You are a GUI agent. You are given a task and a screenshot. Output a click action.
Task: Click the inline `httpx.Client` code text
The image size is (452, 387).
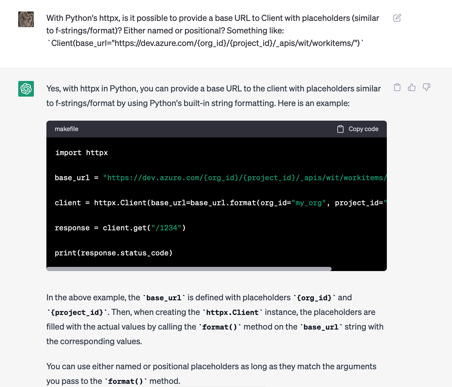point(232,313)
